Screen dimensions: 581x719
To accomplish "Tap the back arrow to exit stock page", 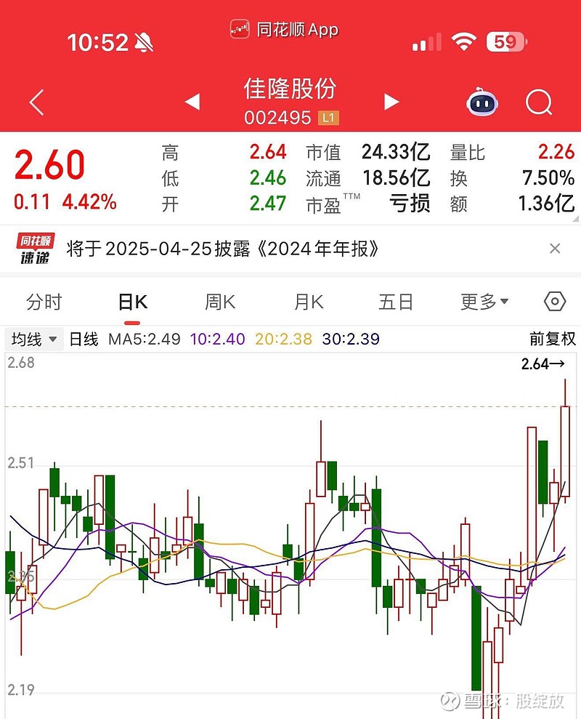I will (36, 103).
